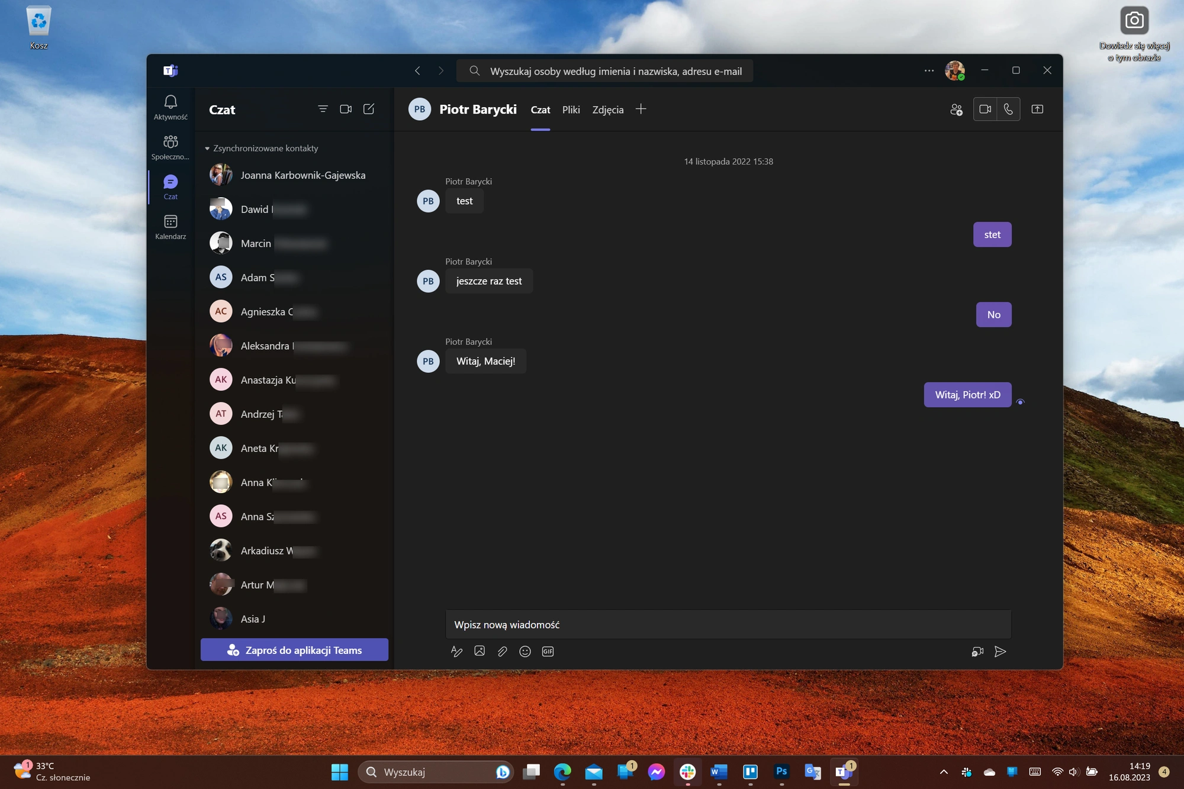Open chat with contact Agnieszka
The width and height of the screenshot is (1184, 789).
(294, 311)
